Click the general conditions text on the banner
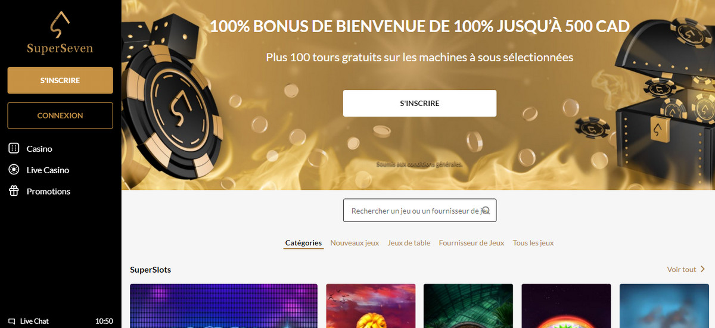715x328 pixels. [x=419, y=164]
